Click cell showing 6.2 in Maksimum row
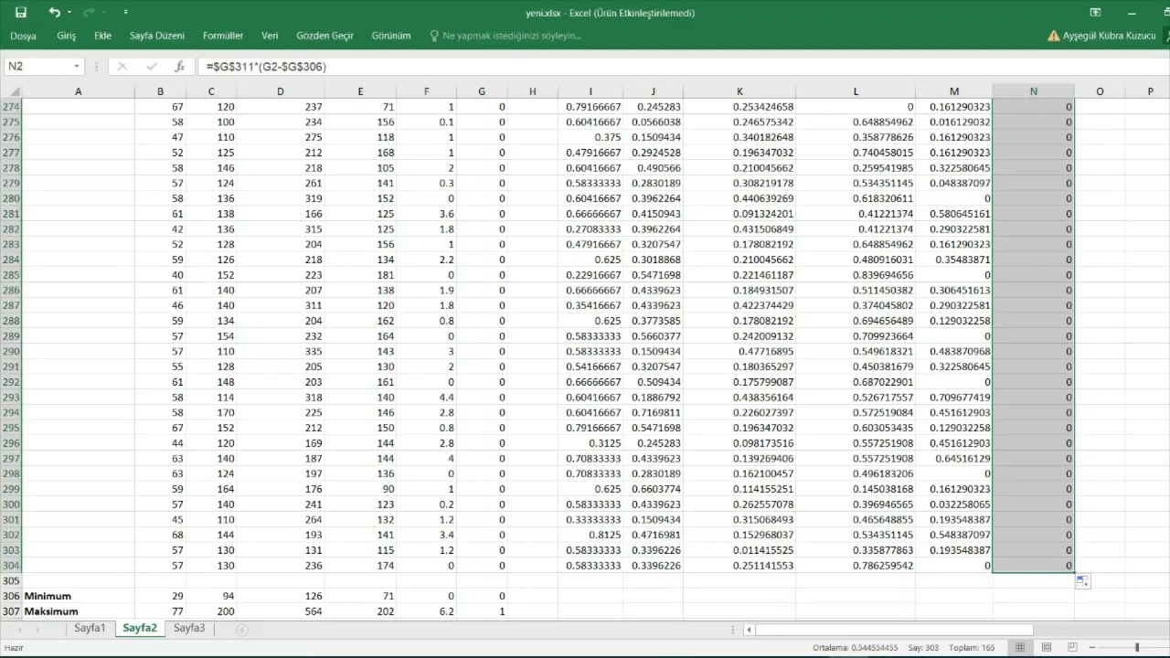 [x=426, y=611]
